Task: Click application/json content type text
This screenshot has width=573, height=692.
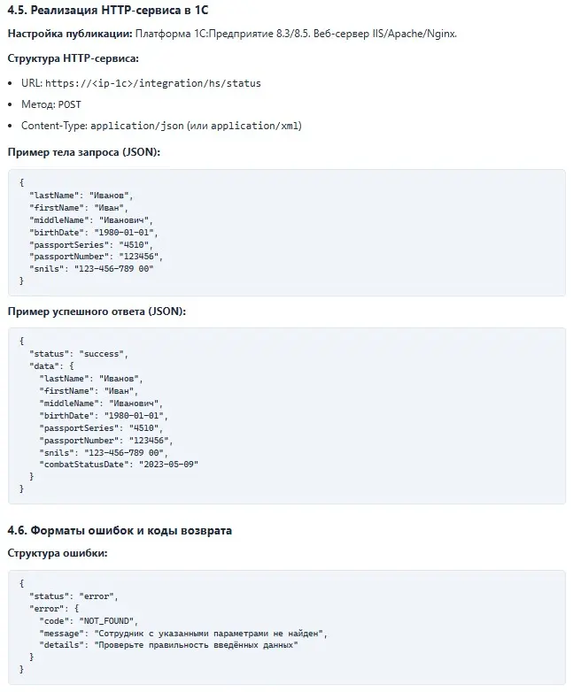Action: click(x=137, y=126)
